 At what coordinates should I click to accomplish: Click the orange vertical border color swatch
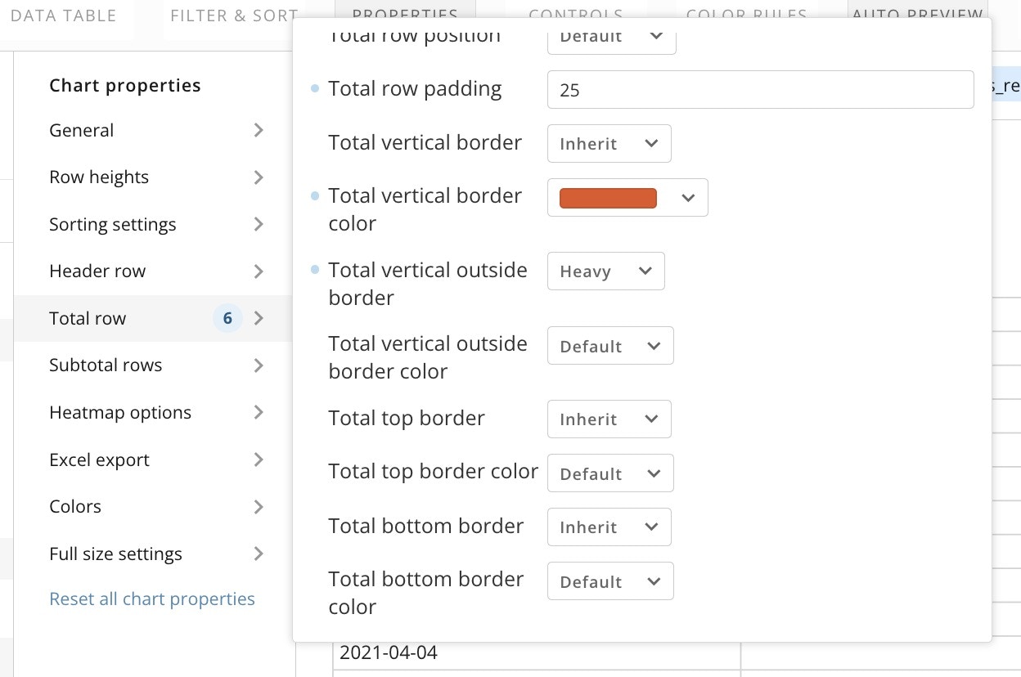(x=608, y=198)
